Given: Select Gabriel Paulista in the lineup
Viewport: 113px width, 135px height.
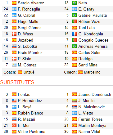Looking at the screenshot, I should (93, 15).
